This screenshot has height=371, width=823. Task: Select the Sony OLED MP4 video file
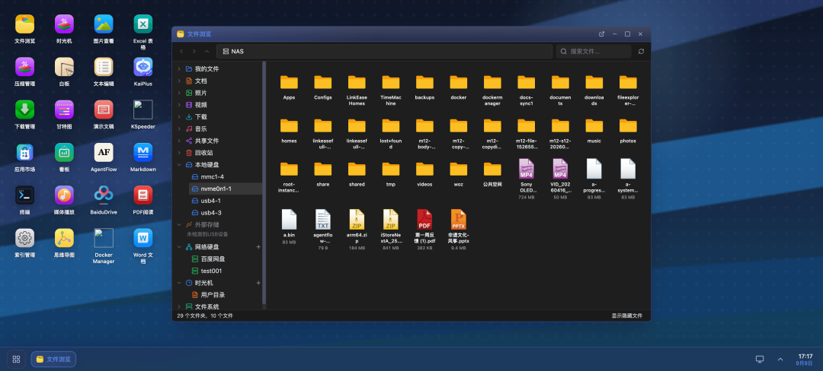coord(527,179)
